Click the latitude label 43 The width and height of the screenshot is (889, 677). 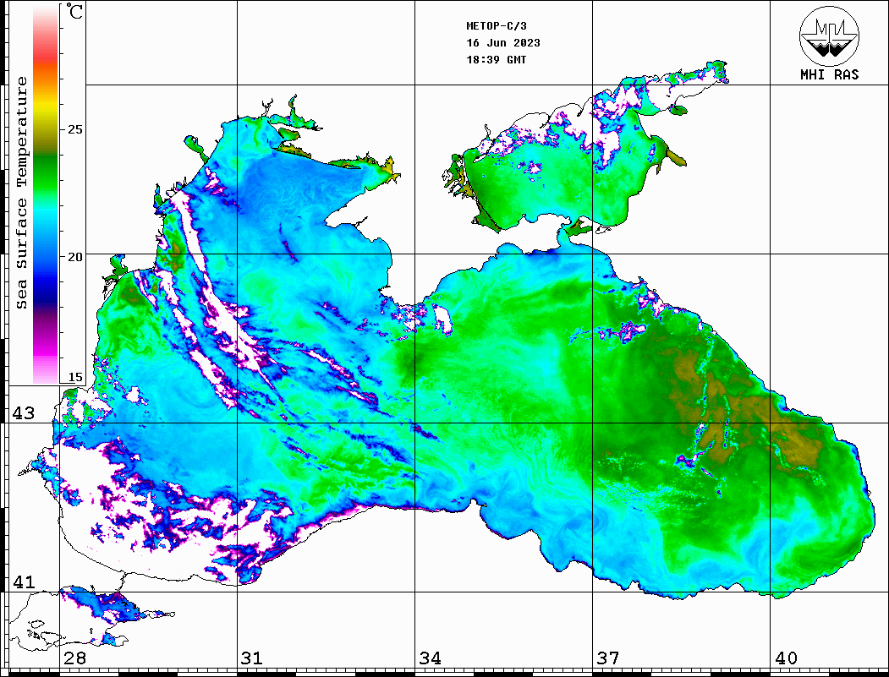[x=23, y=413]
